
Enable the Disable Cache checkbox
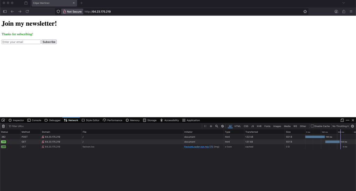(x=312, y=126)
